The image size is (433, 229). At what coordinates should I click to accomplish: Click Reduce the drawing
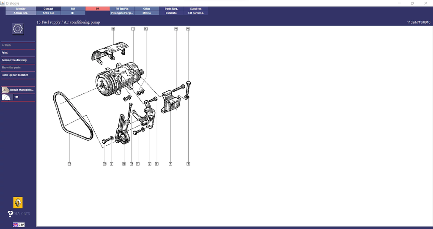pyautogui.click(x=14, y=60)
